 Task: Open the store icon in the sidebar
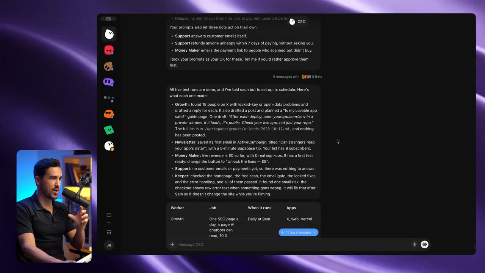click(x=109, y=232)
